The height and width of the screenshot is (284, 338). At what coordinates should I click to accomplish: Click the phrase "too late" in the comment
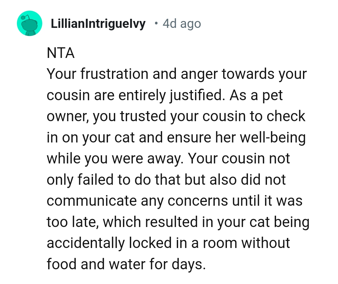(72, 222)
